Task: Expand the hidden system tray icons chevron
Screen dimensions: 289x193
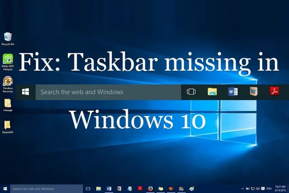Action: (242, 188)
